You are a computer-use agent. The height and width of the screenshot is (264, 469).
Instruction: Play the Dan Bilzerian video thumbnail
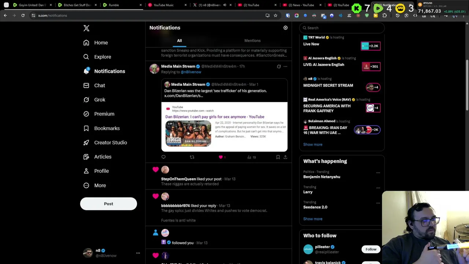(188, 133)
